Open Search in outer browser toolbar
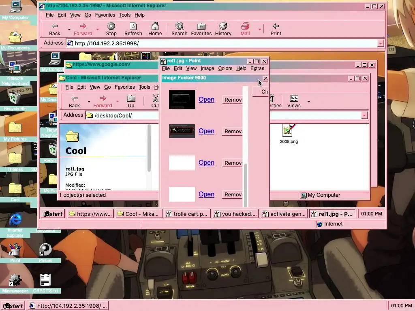Viewport: 415px width, 311px height. point(180,29)
